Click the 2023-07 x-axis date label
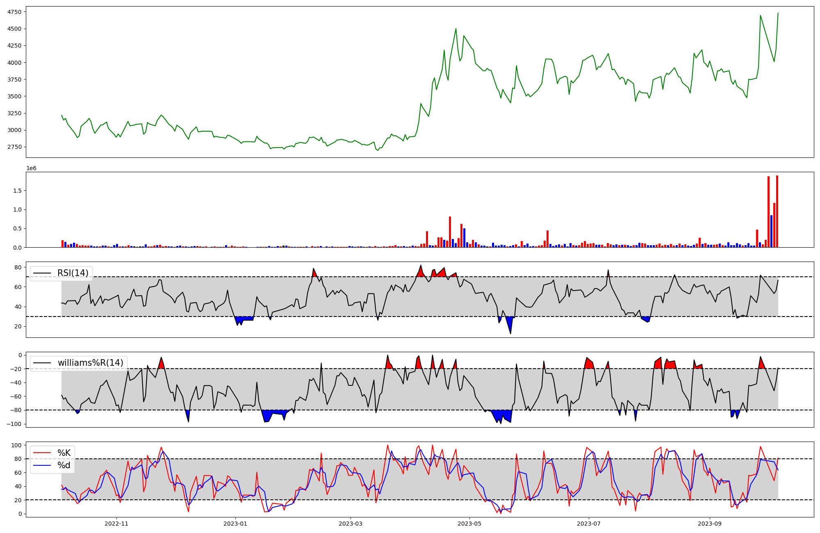Viewport: 820px width, 533px height. coord(589,524)
